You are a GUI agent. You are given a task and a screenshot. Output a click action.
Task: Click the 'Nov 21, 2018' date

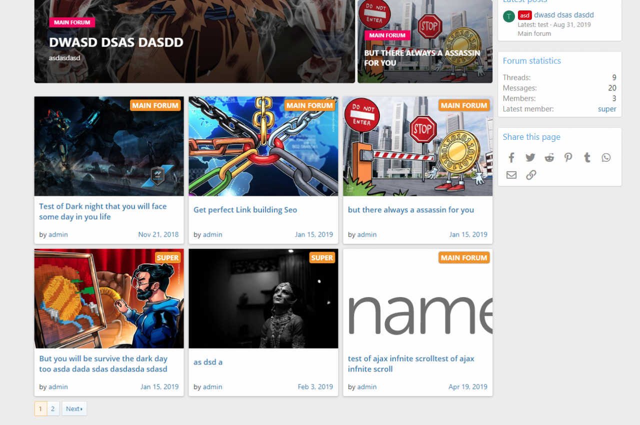(x=158, y=234)
